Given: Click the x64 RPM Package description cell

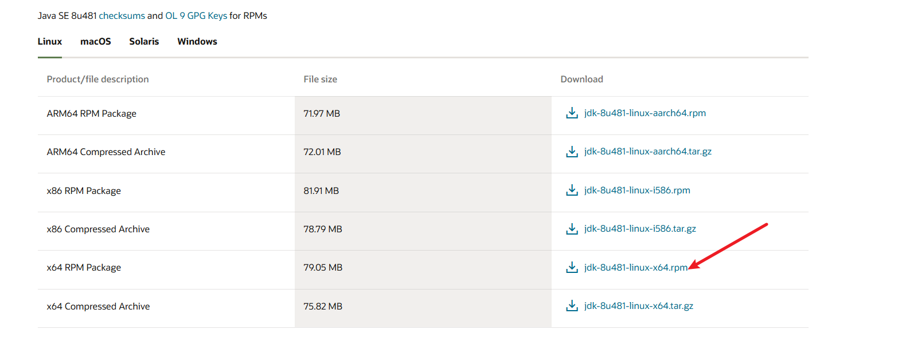Looking at the screenshot, I should pyautogui.click(x=84, y=268).
